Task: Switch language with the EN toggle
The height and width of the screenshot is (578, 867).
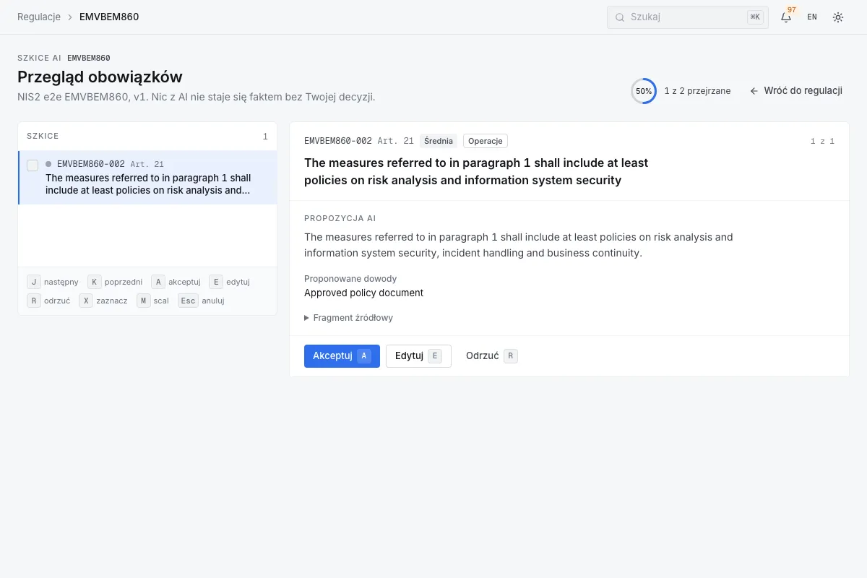Action: pos(812,17)
